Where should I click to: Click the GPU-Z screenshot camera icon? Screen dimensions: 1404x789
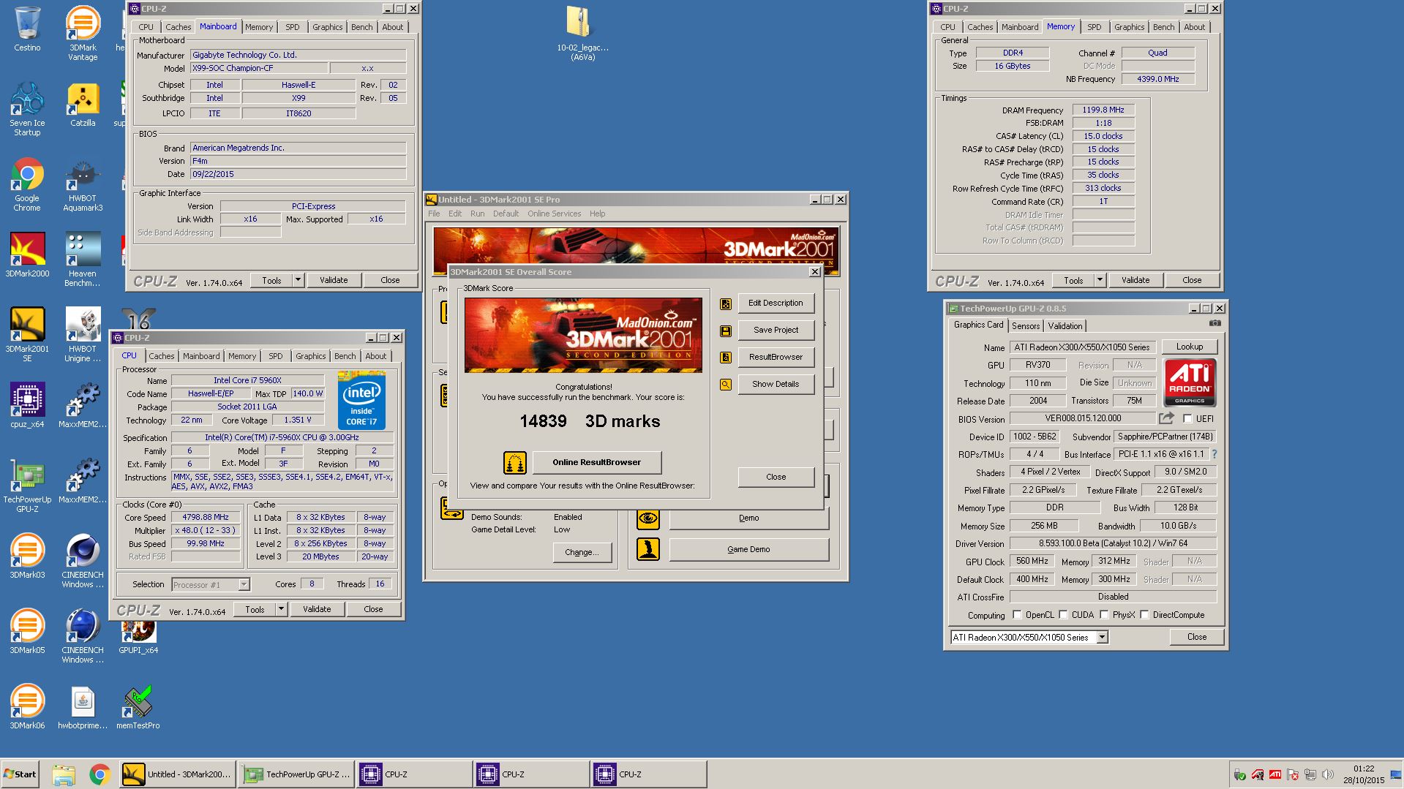(1215, 323)
